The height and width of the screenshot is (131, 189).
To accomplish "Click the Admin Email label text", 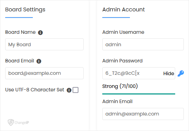I will click(117, 101).
